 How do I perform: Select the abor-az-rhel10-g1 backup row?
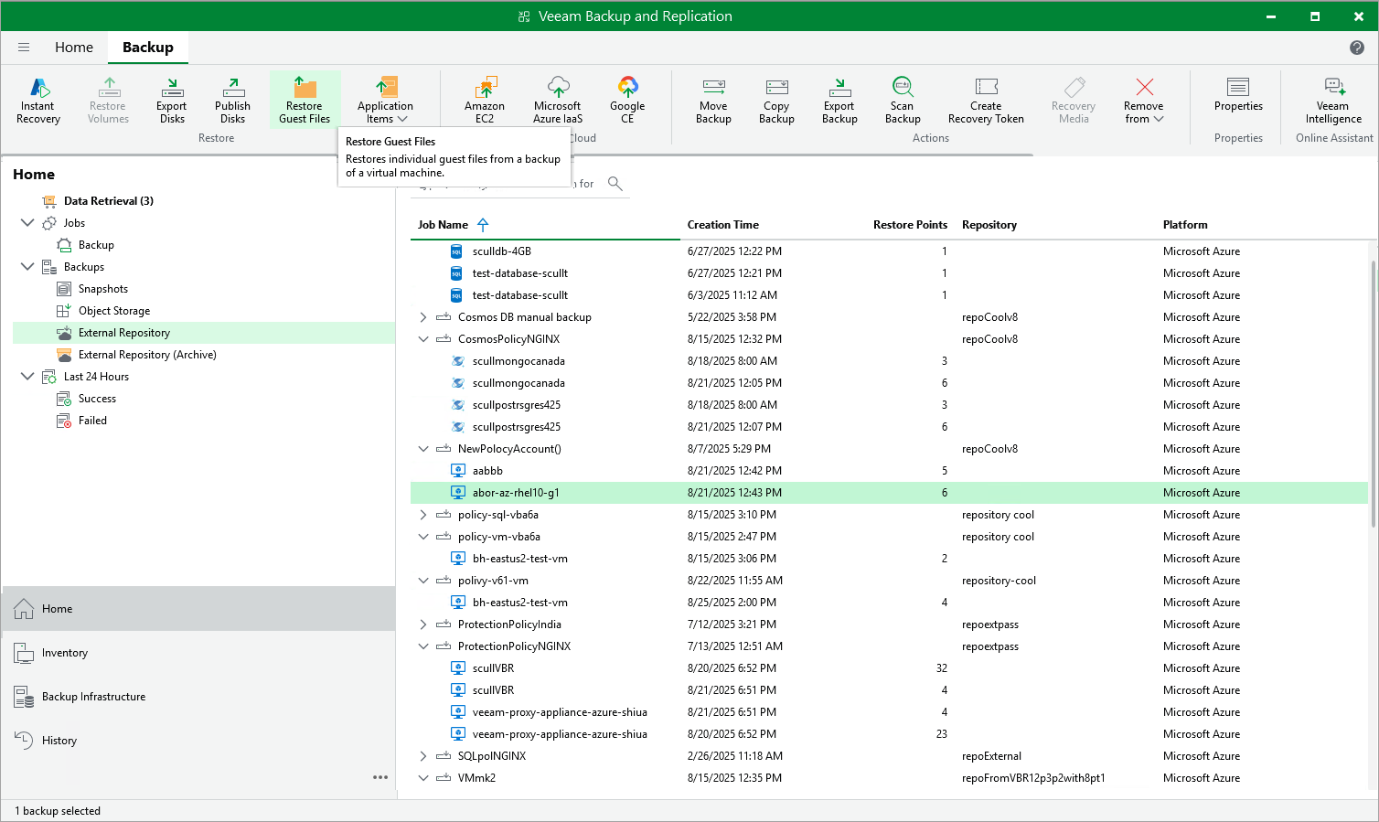pyautogui.click(x=889, y=493)
